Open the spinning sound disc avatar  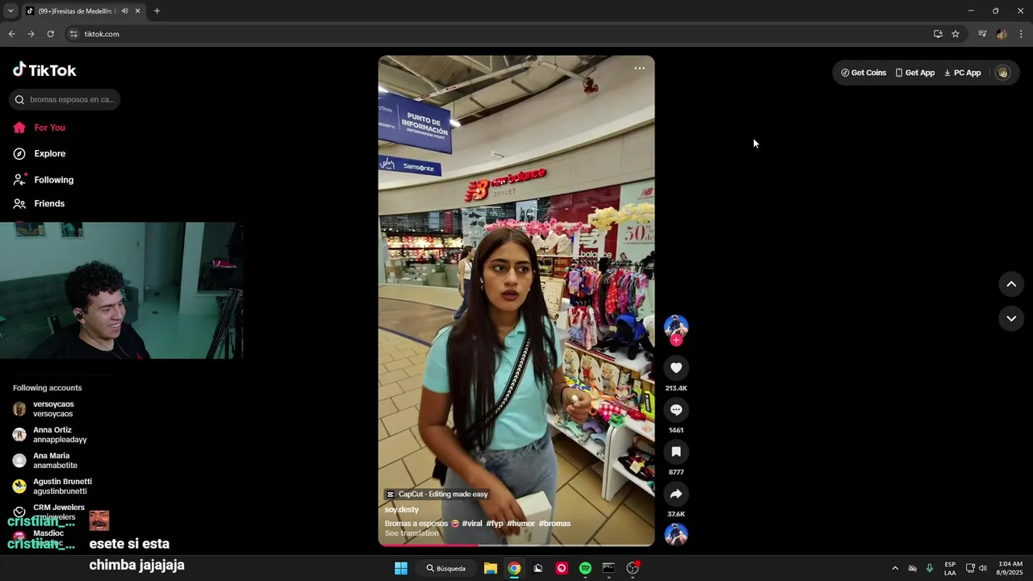pos(676,534)
